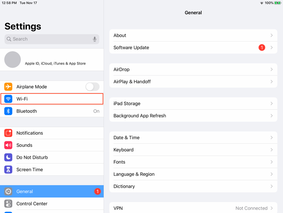Tap the blue Wi-Fi icon
This screenshot has height=213, width=283.
point(8,99)
